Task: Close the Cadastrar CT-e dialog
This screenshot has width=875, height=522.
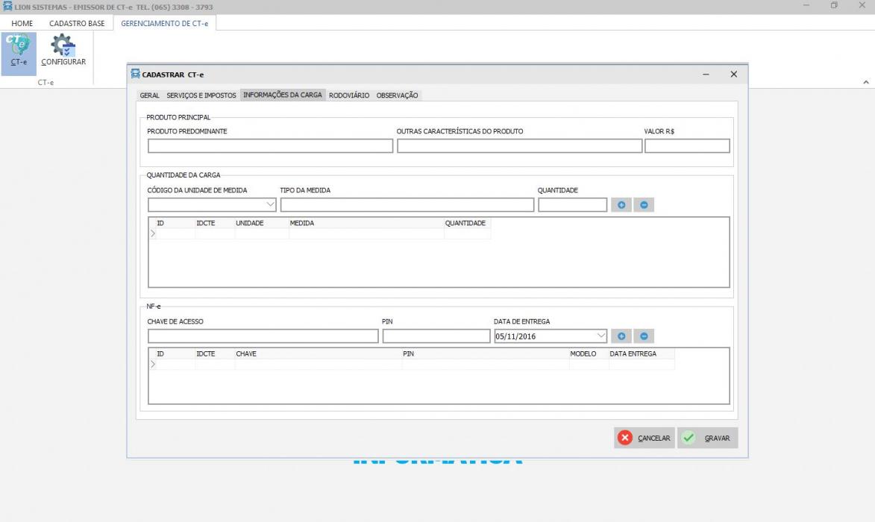Action: [x=734, y=74]
